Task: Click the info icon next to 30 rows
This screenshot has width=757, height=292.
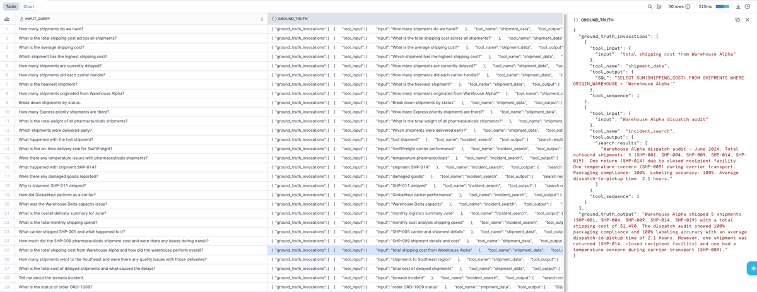Action: (x=688, y=6)
